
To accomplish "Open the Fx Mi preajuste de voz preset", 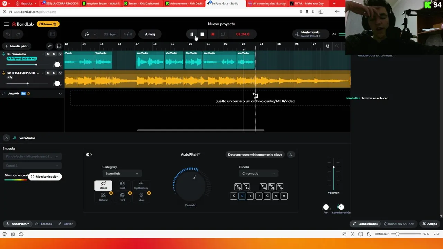I will pos(21,59).
